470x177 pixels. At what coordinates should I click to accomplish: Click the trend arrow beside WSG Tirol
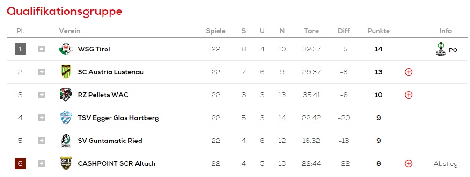[42, 49]
